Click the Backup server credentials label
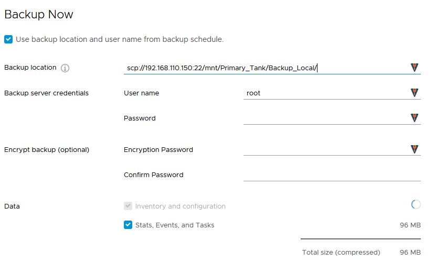 pos(46,93)
